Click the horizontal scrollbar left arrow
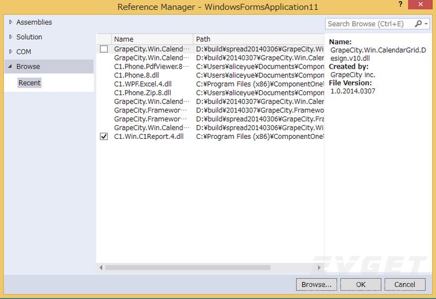Screen dimensions: 436x299 coord(101,267)
